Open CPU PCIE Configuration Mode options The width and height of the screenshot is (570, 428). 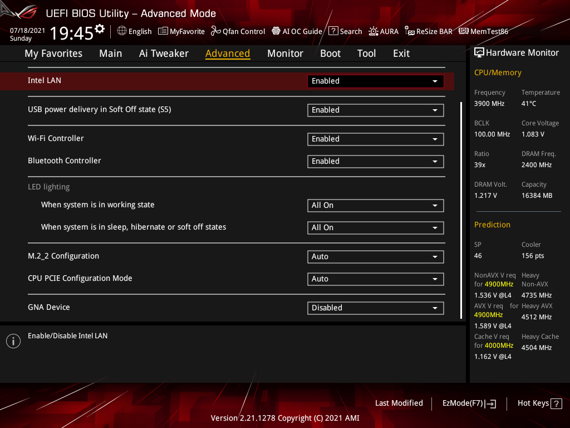coord(375,279)
